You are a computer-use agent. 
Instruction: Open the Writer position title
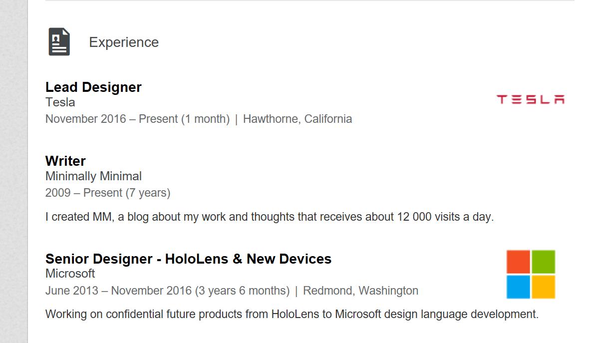pyautogui.click(x=65, y=161)
